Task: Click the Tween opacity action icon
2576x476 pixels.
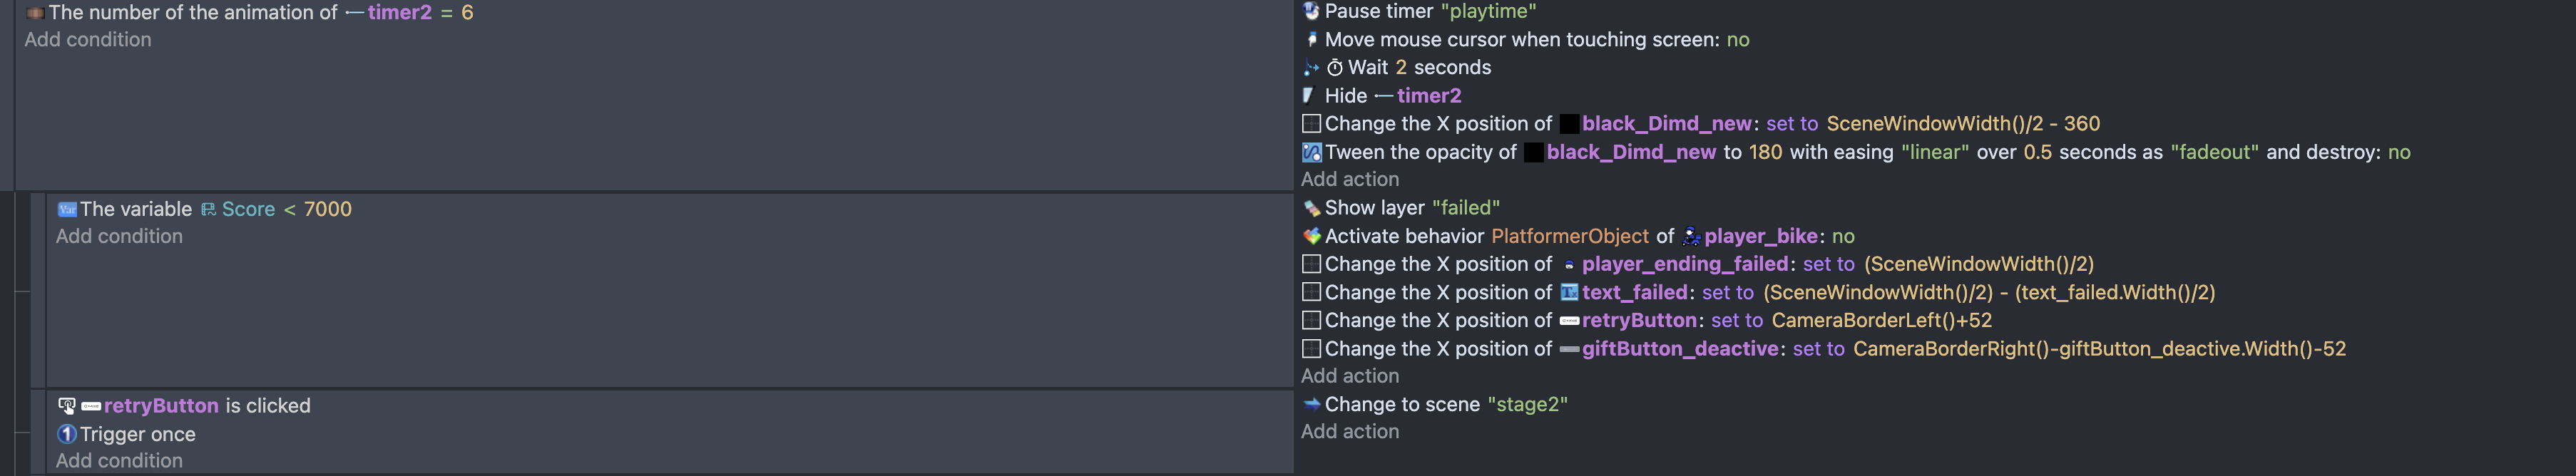Action: (x=1311, y=152)
